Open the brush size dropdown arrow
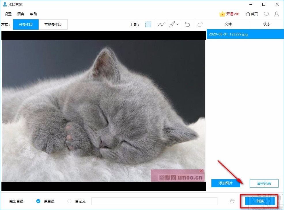284x210 pixels. click(177, 24)
